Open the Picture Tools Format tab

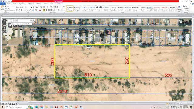point(59,4)
